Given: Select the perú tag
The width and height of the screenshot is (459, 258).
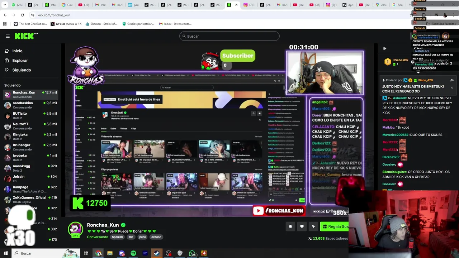Looking at the screenshot, I should (142, 237).
